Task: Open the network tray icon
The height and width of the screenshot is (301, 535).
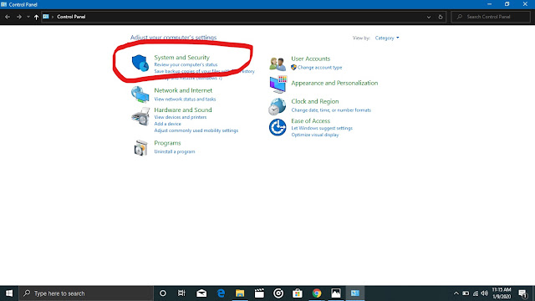Action: pyautogui.click(x=476, y=293)
